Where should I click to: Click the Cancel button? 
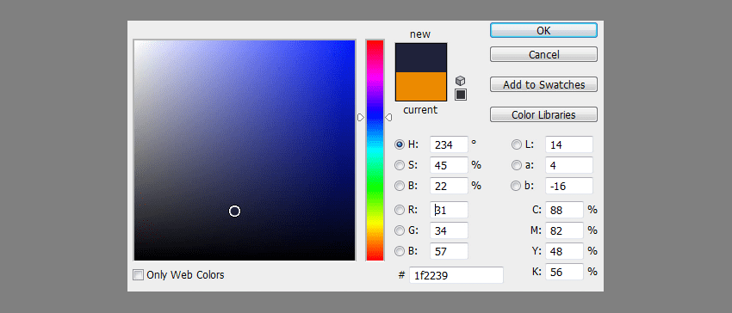coord(543,54)
